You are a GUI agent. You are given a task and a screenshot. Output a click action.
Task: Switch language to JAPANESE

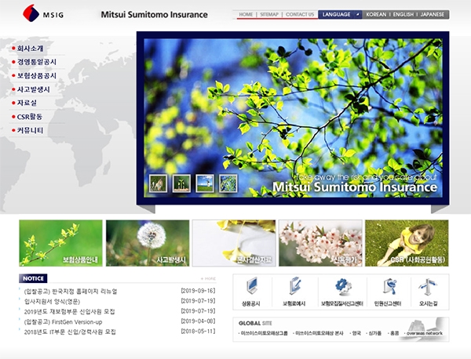pos(433,14)
